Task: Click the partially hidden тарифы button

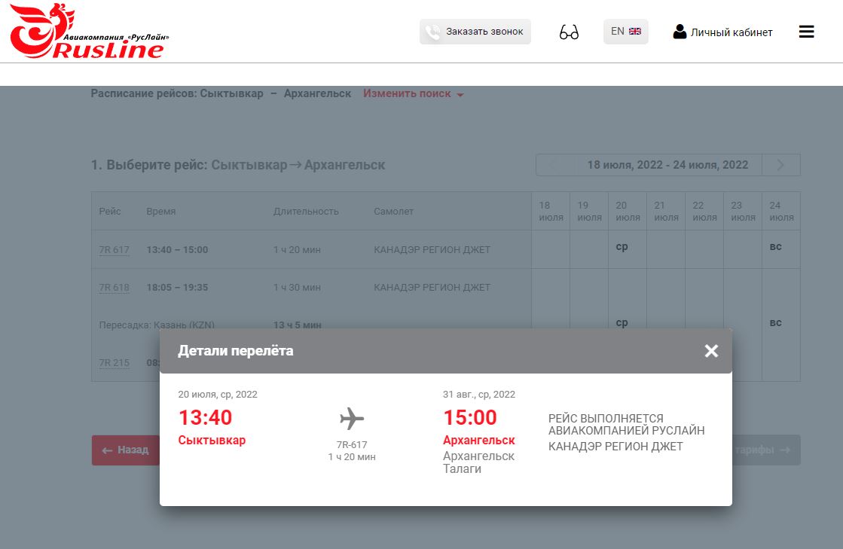Action: tap(766, 450)
